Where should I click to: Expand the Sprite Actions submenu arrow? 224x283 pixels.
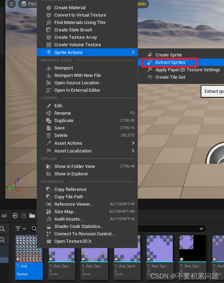133,52
